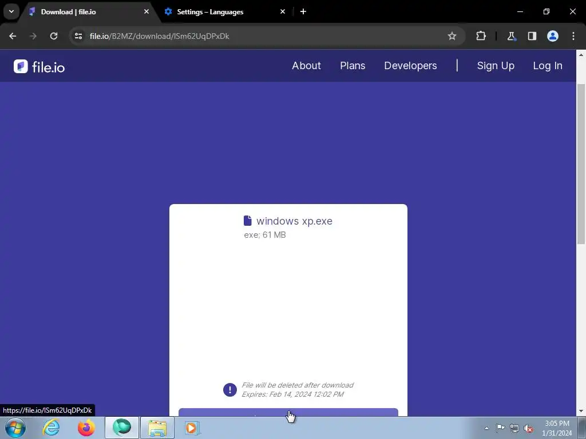The image size is (586, 439).
Task: Open the taskbar clock and date
Action: [557, 428]
